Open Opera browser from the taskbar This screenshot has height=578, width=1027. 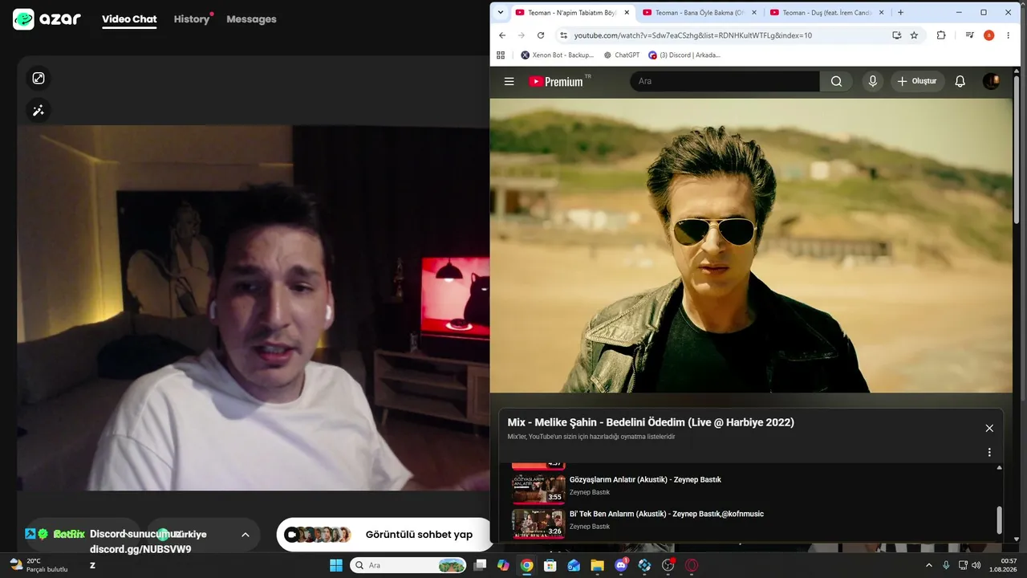click(x=692, y=565)
